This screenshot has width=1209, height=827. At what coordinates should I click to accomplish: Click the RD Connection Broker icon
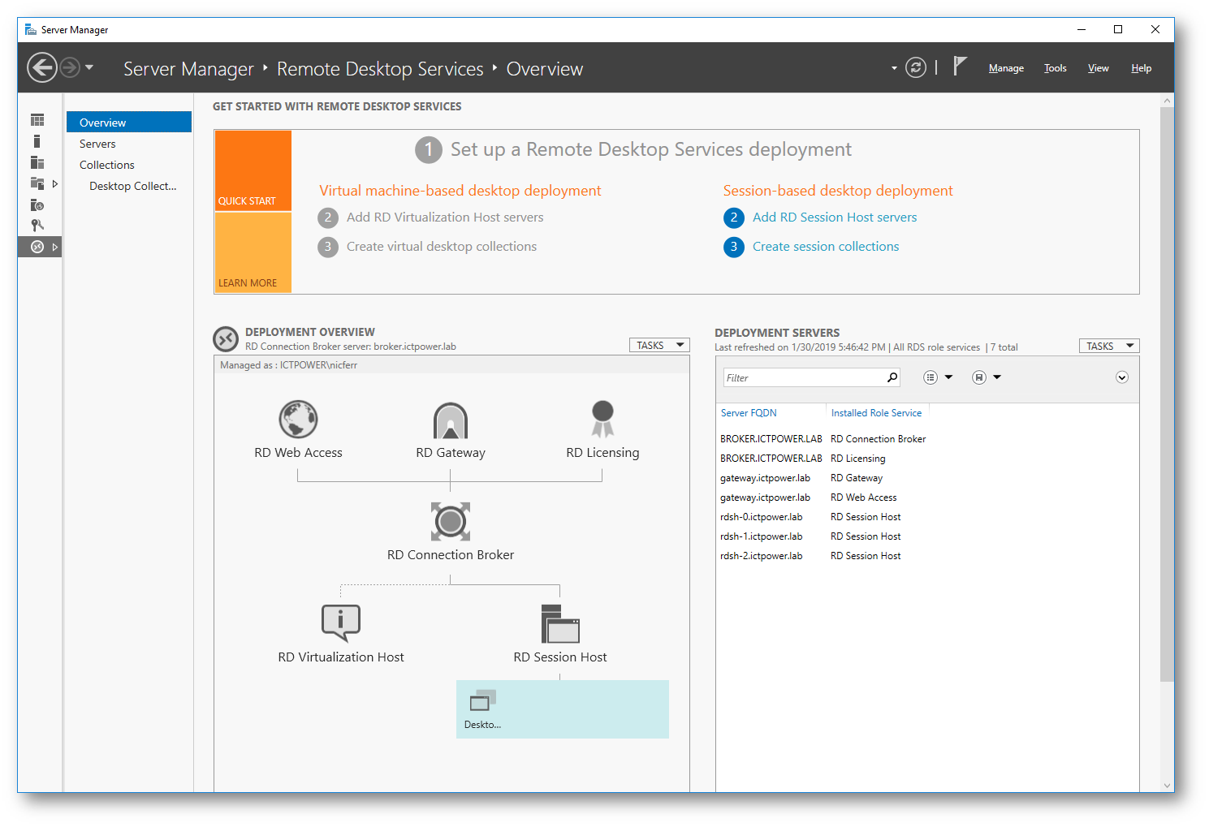coord(451,521)
